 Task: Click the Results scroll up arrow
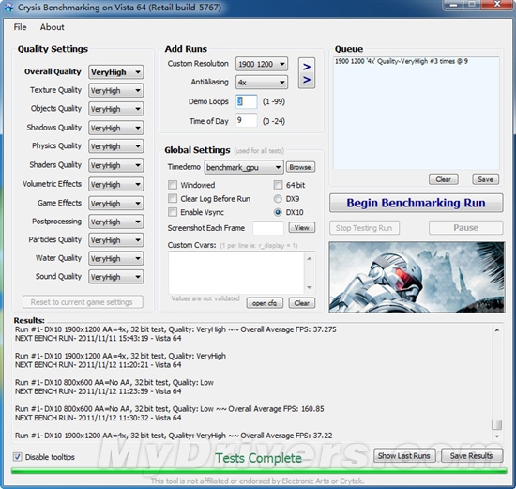pos(497,329)
